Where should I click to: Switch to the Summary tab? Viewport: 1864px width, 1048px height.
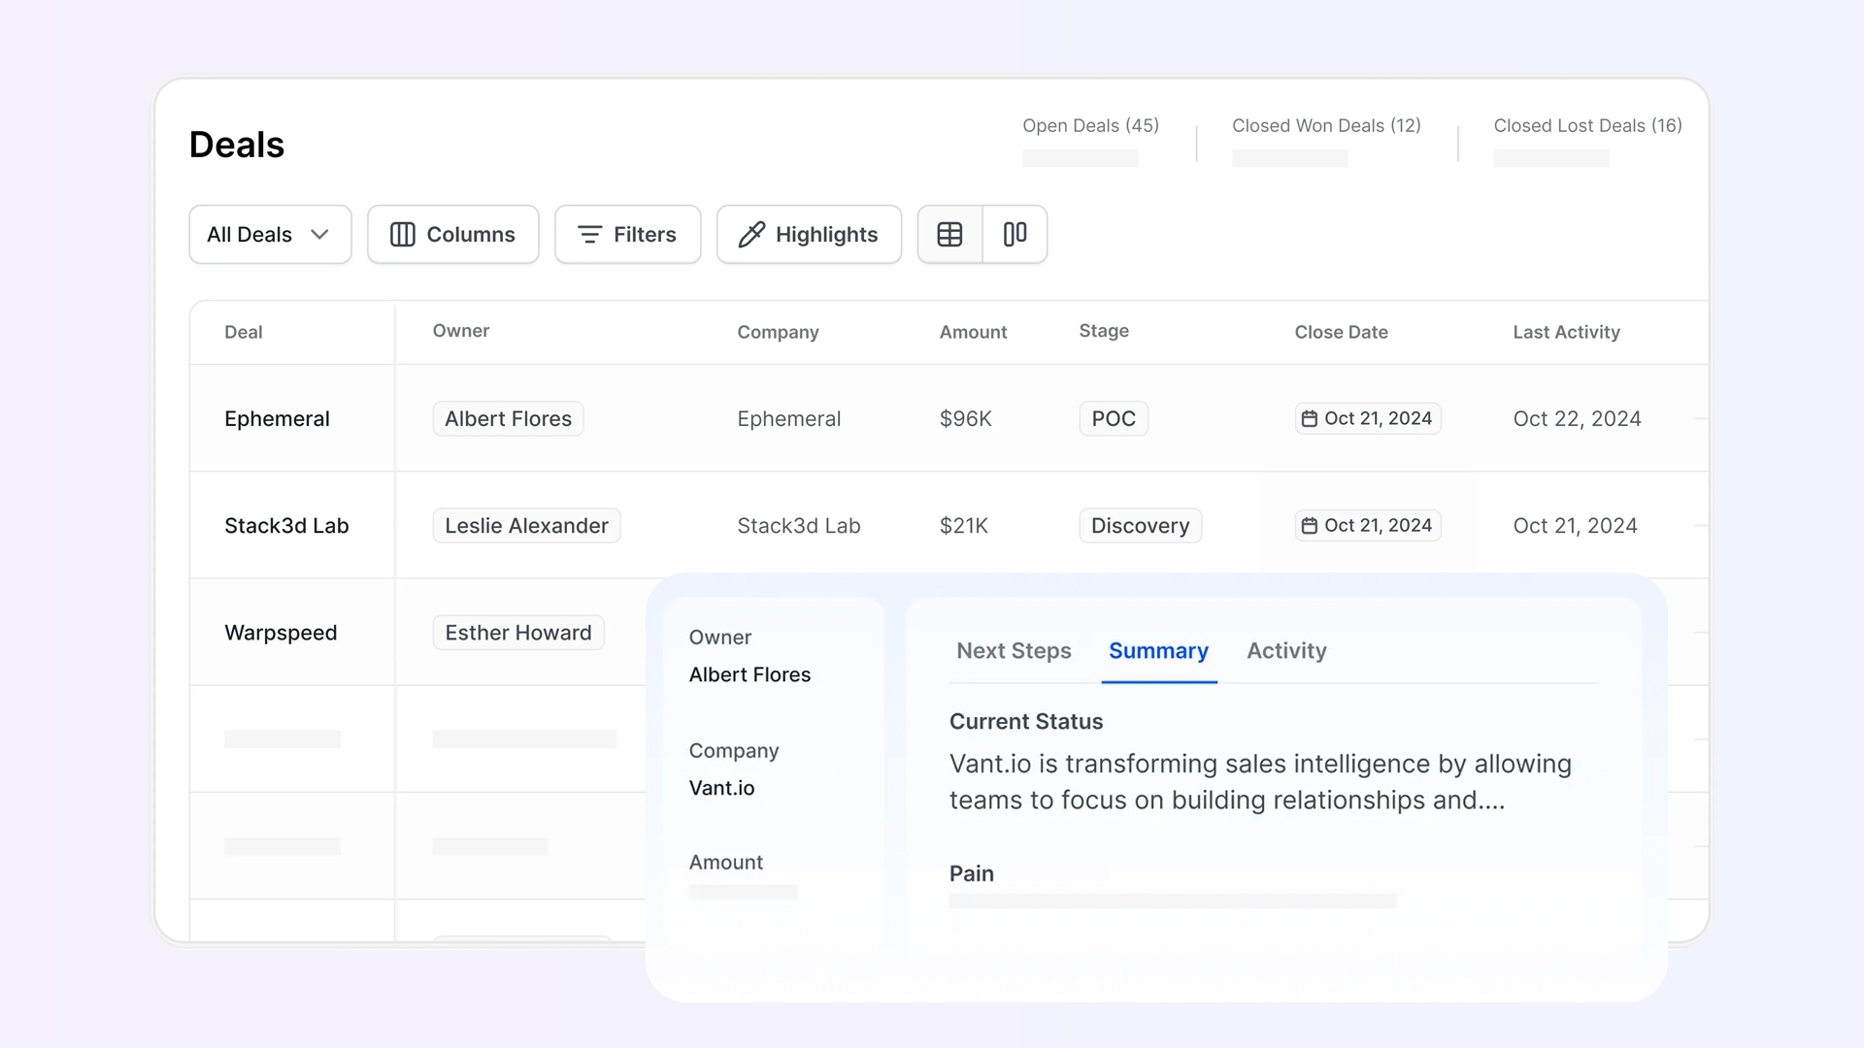click(1158, 651)
